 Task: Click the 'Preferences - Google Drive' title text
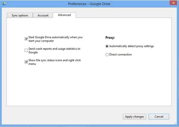point(89,4)
